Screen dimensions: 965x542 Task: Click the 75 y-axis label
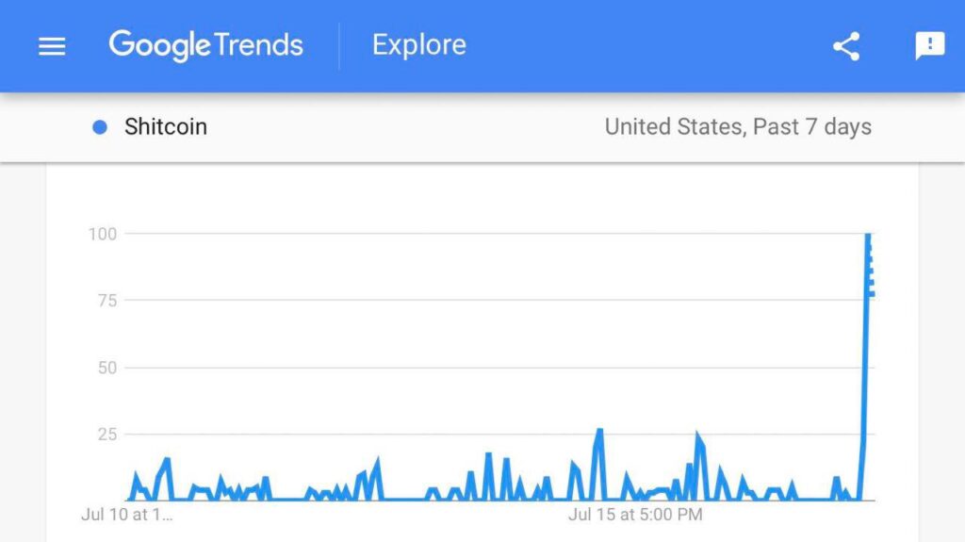[x=106, y=301]
